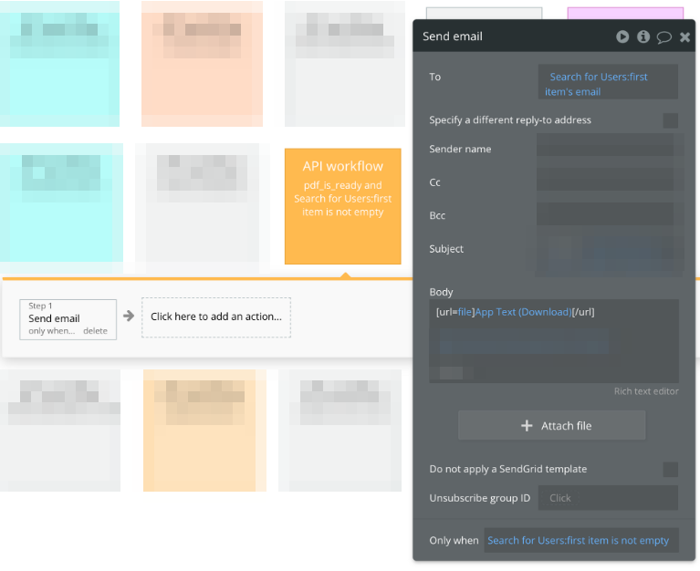The height and width of the screenshot is (571, 700).
Task: Select the Step 1 Send email action
Action: point(55,317)
